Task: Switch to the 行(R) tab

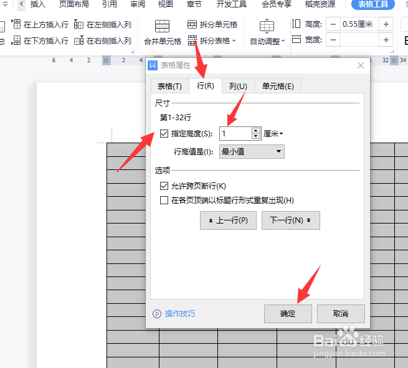Action: [x=206, y=85]
